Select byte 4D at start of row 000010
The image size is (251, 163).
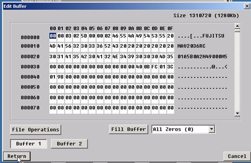[53, 46]
